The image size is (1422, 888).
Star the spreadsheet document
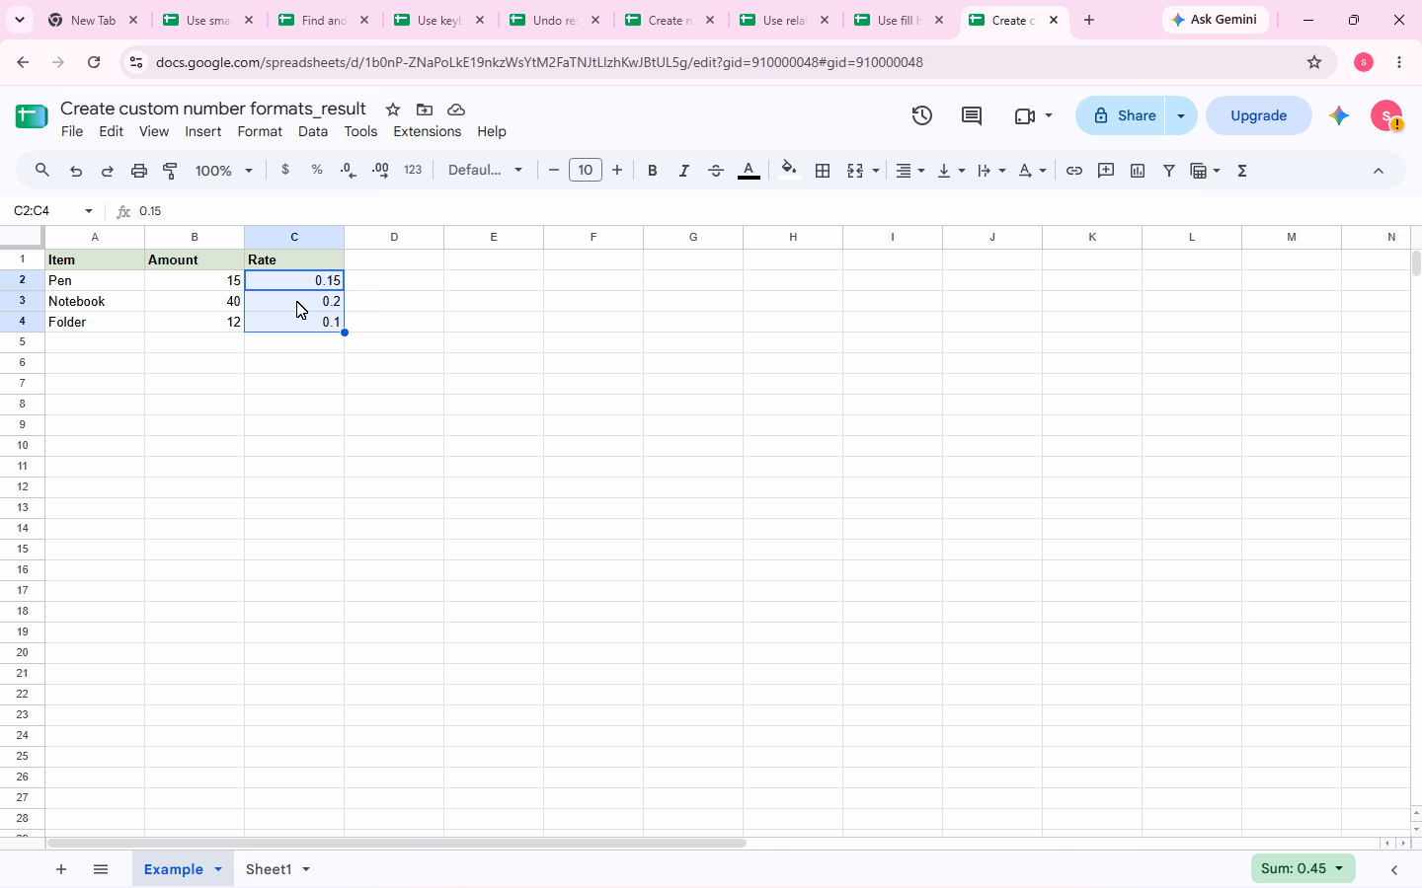pos(393,110)
